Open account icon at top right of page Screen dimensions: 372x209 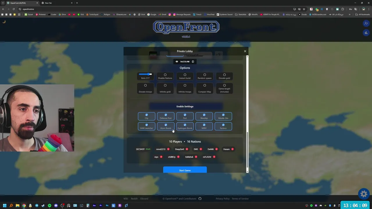[366, 23]
